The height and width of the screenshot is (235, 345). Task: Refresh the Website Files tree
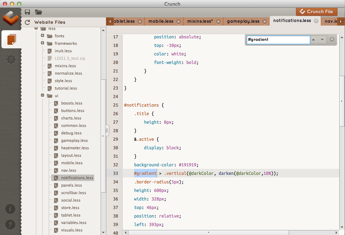tap(28, 22)
